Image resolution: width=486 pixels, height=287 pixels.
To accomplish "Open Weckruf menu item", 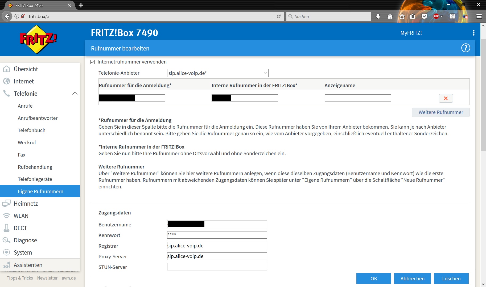I will (27, 142).
